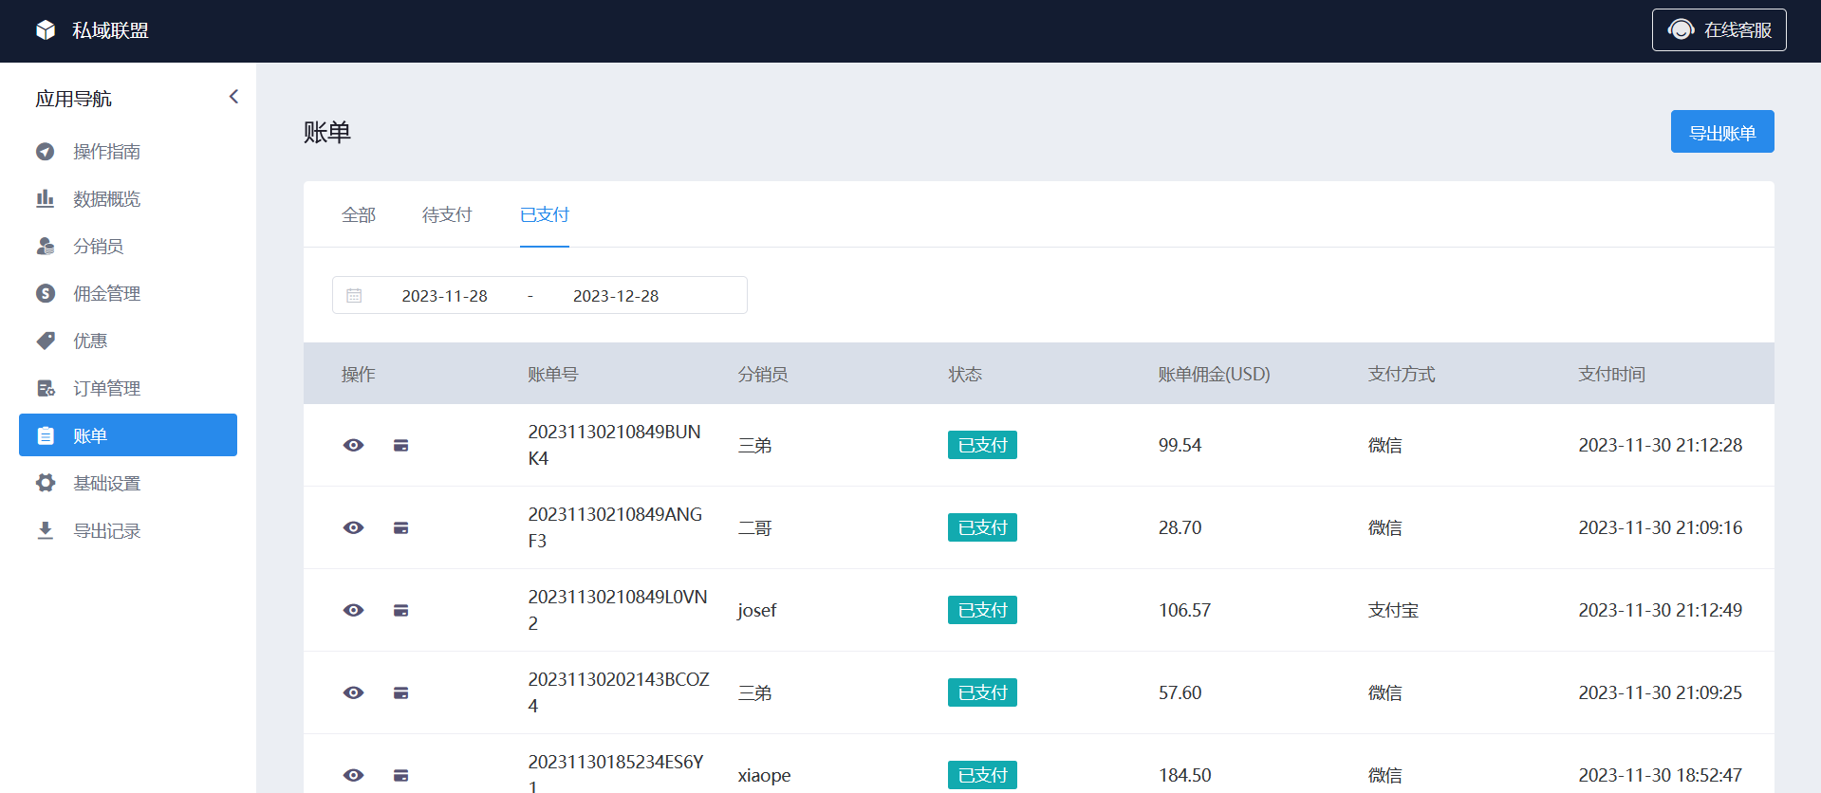This screenshot has height=793, width=1821.
Task: Click the 订单管理 document icon
Action: 46,389
